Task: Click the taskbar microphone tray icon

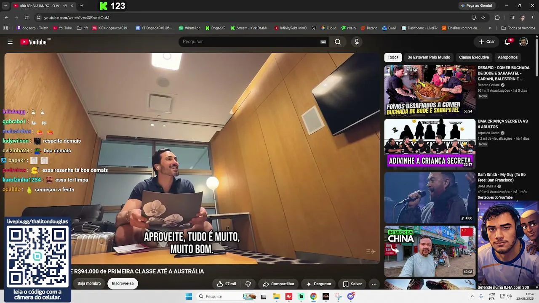Action: tap(481, 296)
